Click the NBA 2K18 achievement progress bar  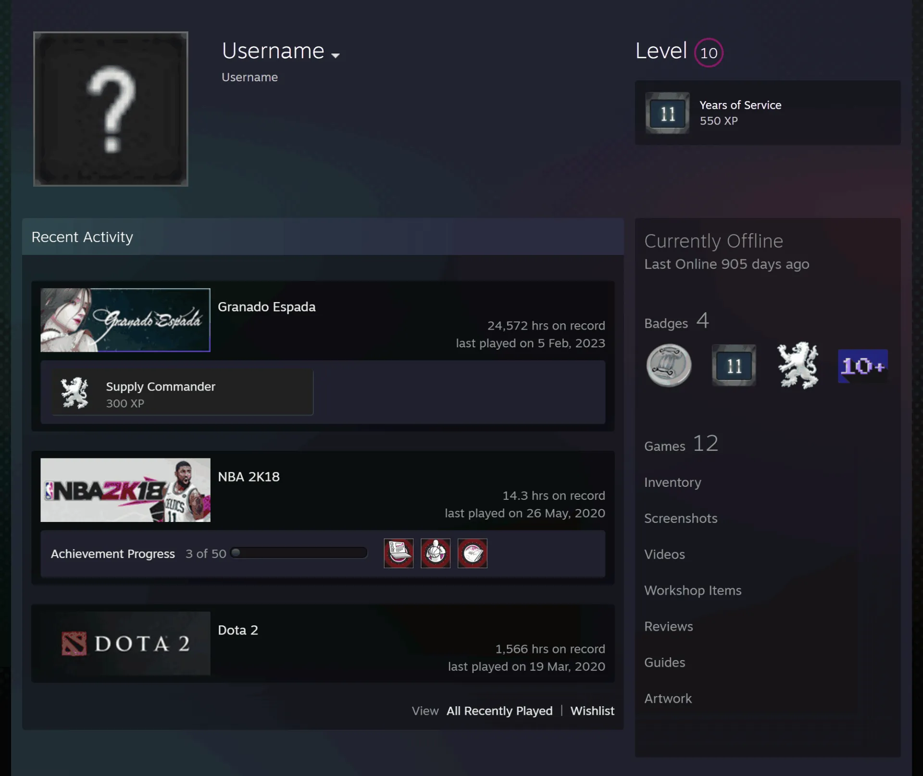coord(299,553)
